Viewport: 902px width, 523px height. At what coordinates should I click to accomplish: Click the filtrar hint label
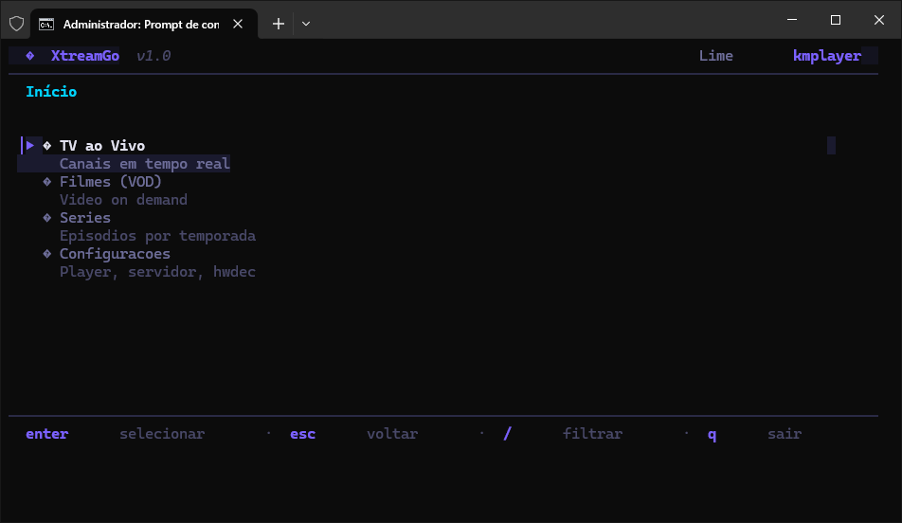pos(592,434)
